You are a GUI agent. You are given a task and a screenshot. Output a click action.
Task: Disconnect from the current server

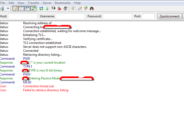[x=59, y=8]
